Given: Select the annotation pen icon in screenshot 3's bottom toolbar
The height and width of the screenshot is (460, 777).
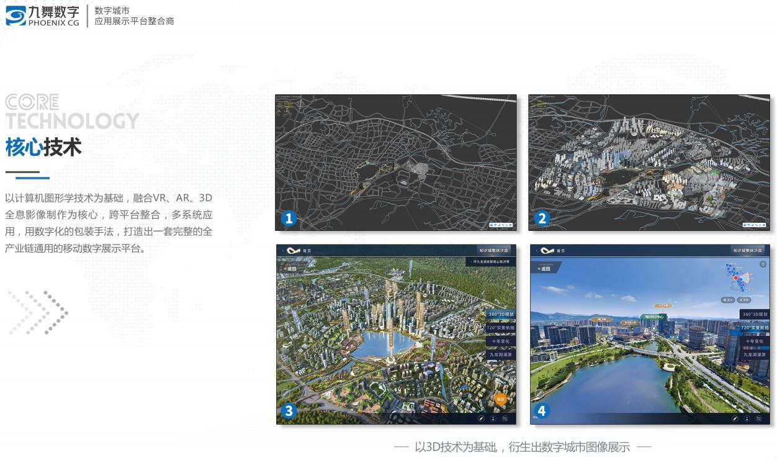Looking at the screenshot, I should [480, 418].
